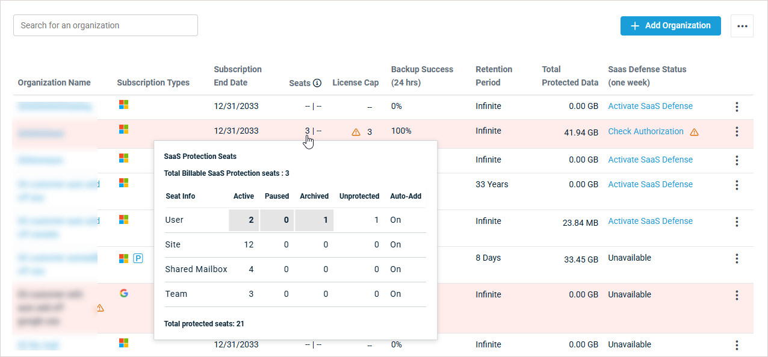Image resolution: width=768 pixels, height=357 pixels.
Task: Click Microsoft icon in the 33 Years row
Action: tap(123, 182)
